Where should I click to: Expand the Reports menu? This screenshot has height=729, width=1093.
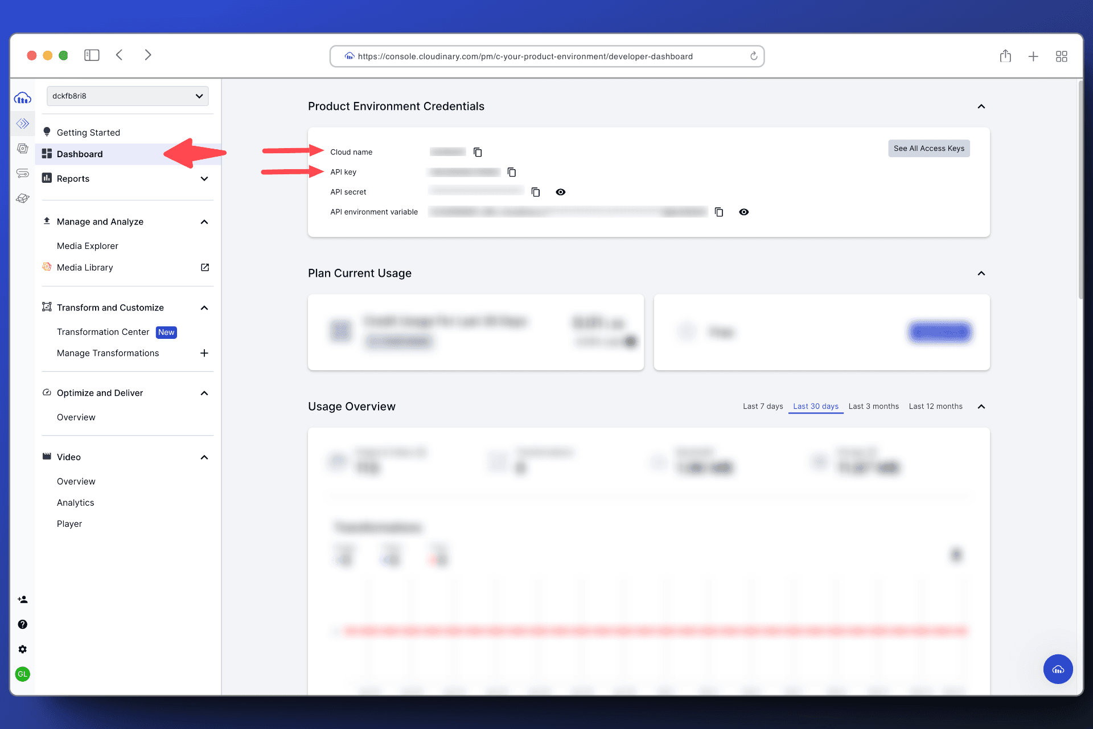point(204,179)
